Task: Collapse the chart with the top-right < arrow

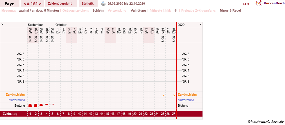Action: tap(200, 24)
